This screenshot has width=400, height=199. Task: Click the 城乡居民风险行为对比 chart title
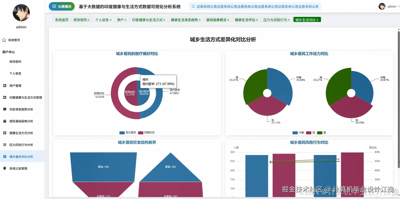(309, 142)
